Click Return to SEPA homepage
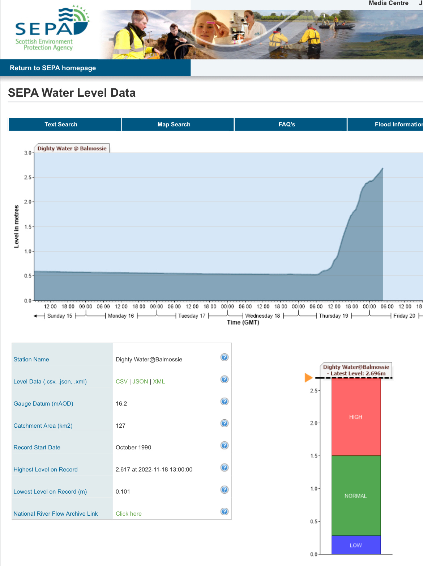 [53, 68]
